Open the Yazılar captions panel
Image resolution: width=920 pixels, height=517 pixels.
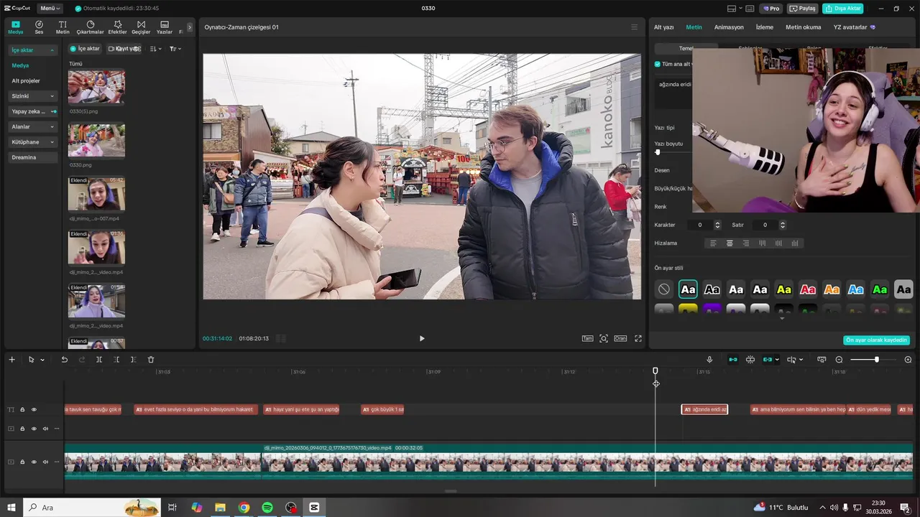[x=165, y=27]
